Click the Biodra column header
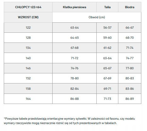This screenshot has height=131, width=147. point(130,7)
